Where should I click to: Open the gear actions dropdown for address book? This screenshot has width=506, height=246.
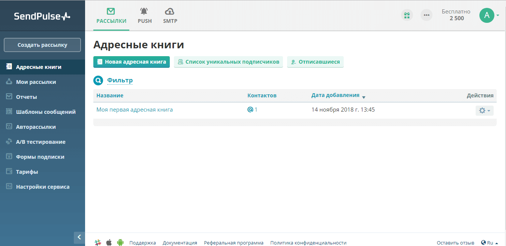tap(484, 110)
